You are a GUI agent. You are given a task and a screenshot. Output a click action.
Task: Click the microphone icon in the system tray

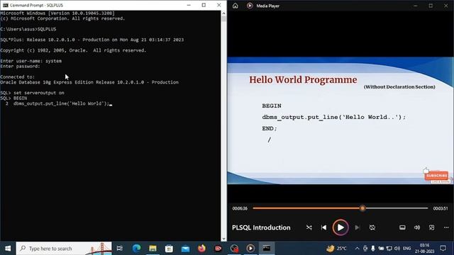373,249
